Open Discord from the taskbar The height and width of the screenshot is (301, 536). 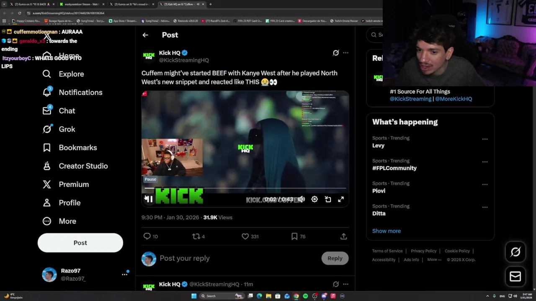click(x=324, y=296)
